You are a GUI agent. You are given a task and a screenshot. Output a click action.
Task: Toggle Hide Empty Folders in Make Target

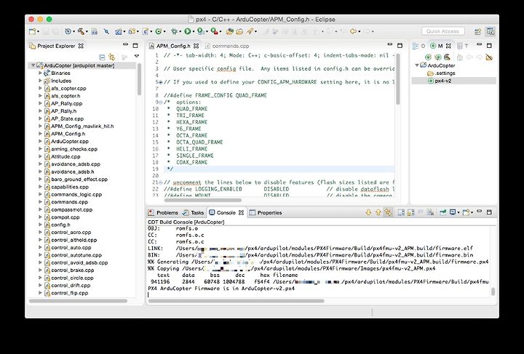(x=489, y=57)
